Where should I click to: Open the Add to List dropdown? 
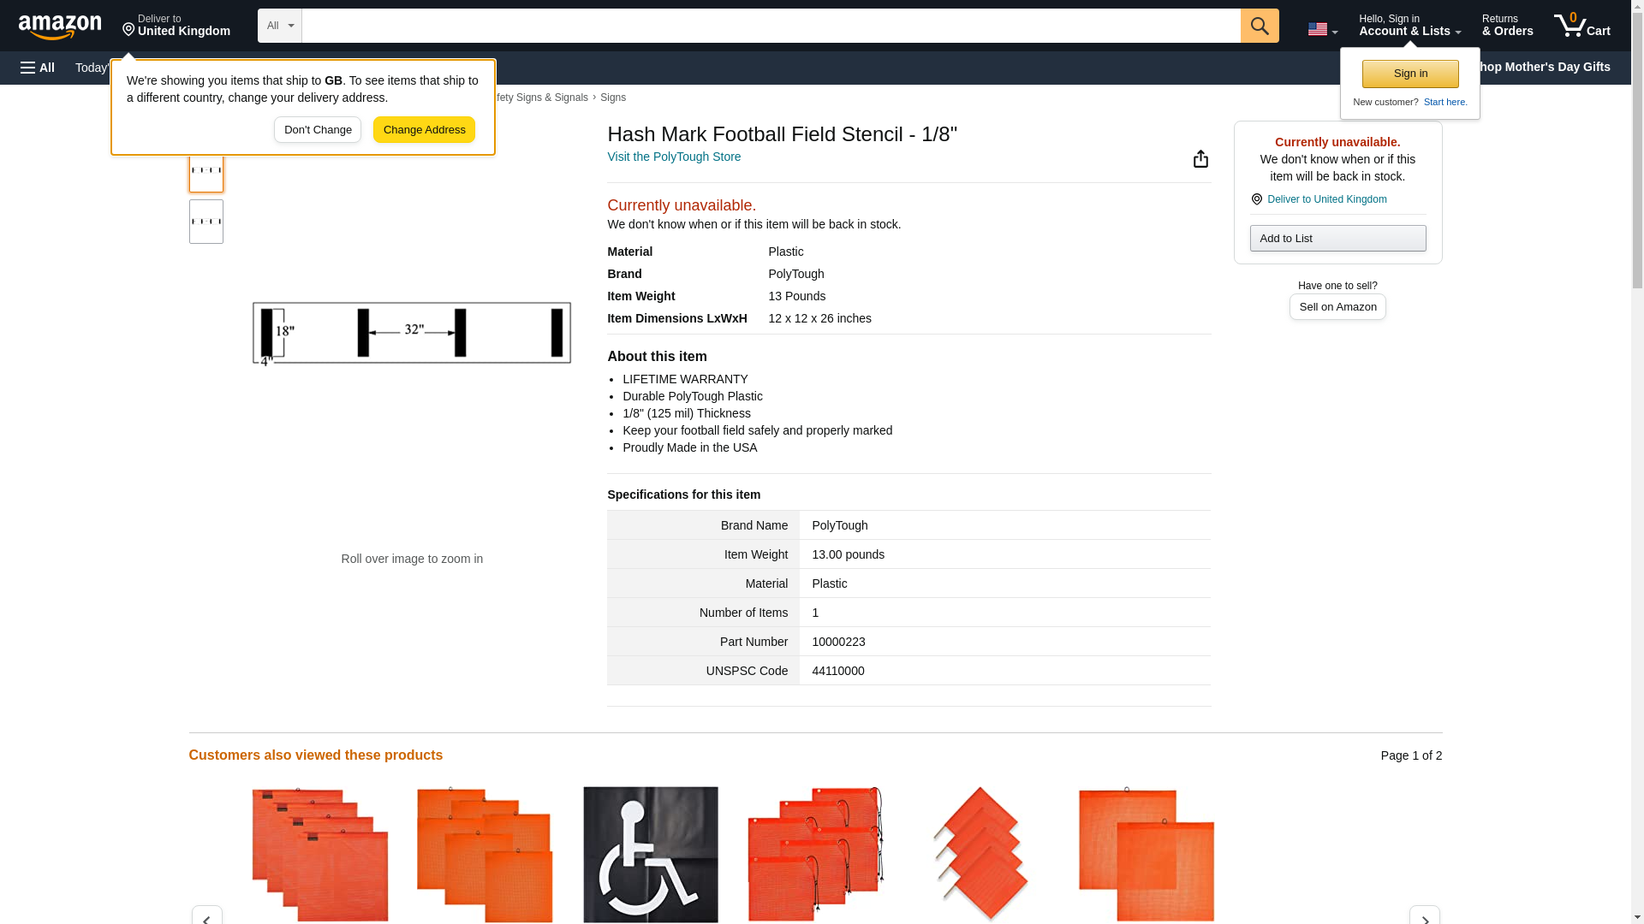1337,239
